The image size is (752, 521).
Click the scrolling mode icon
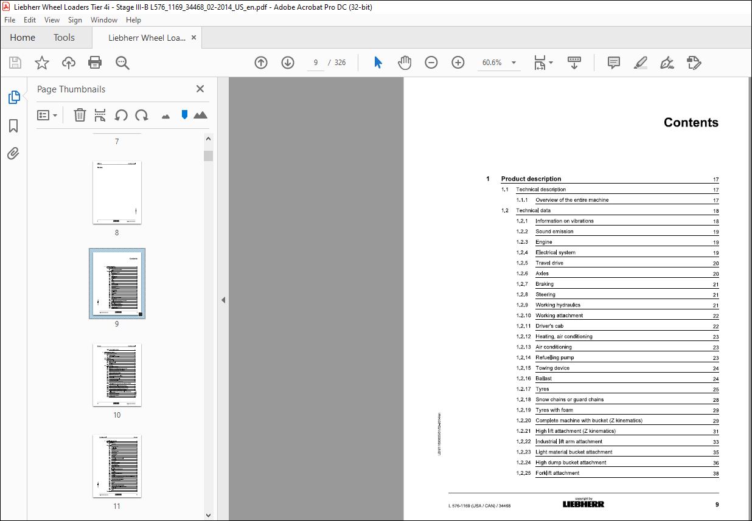[575, 63]
